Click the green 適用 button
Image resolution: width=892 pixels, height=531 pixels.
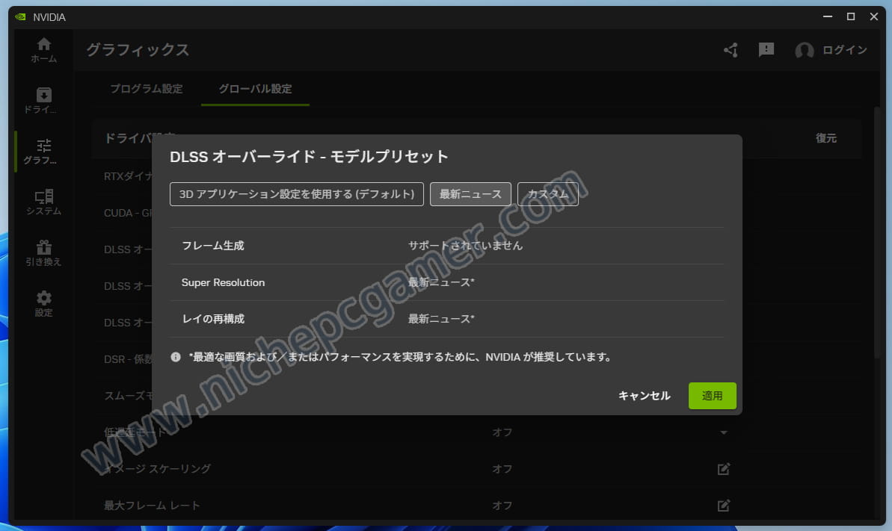coord(712,396)
